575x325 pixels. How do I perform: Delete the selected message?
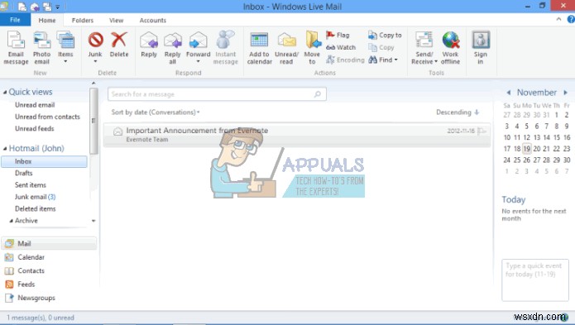click(x=119, y=45)
